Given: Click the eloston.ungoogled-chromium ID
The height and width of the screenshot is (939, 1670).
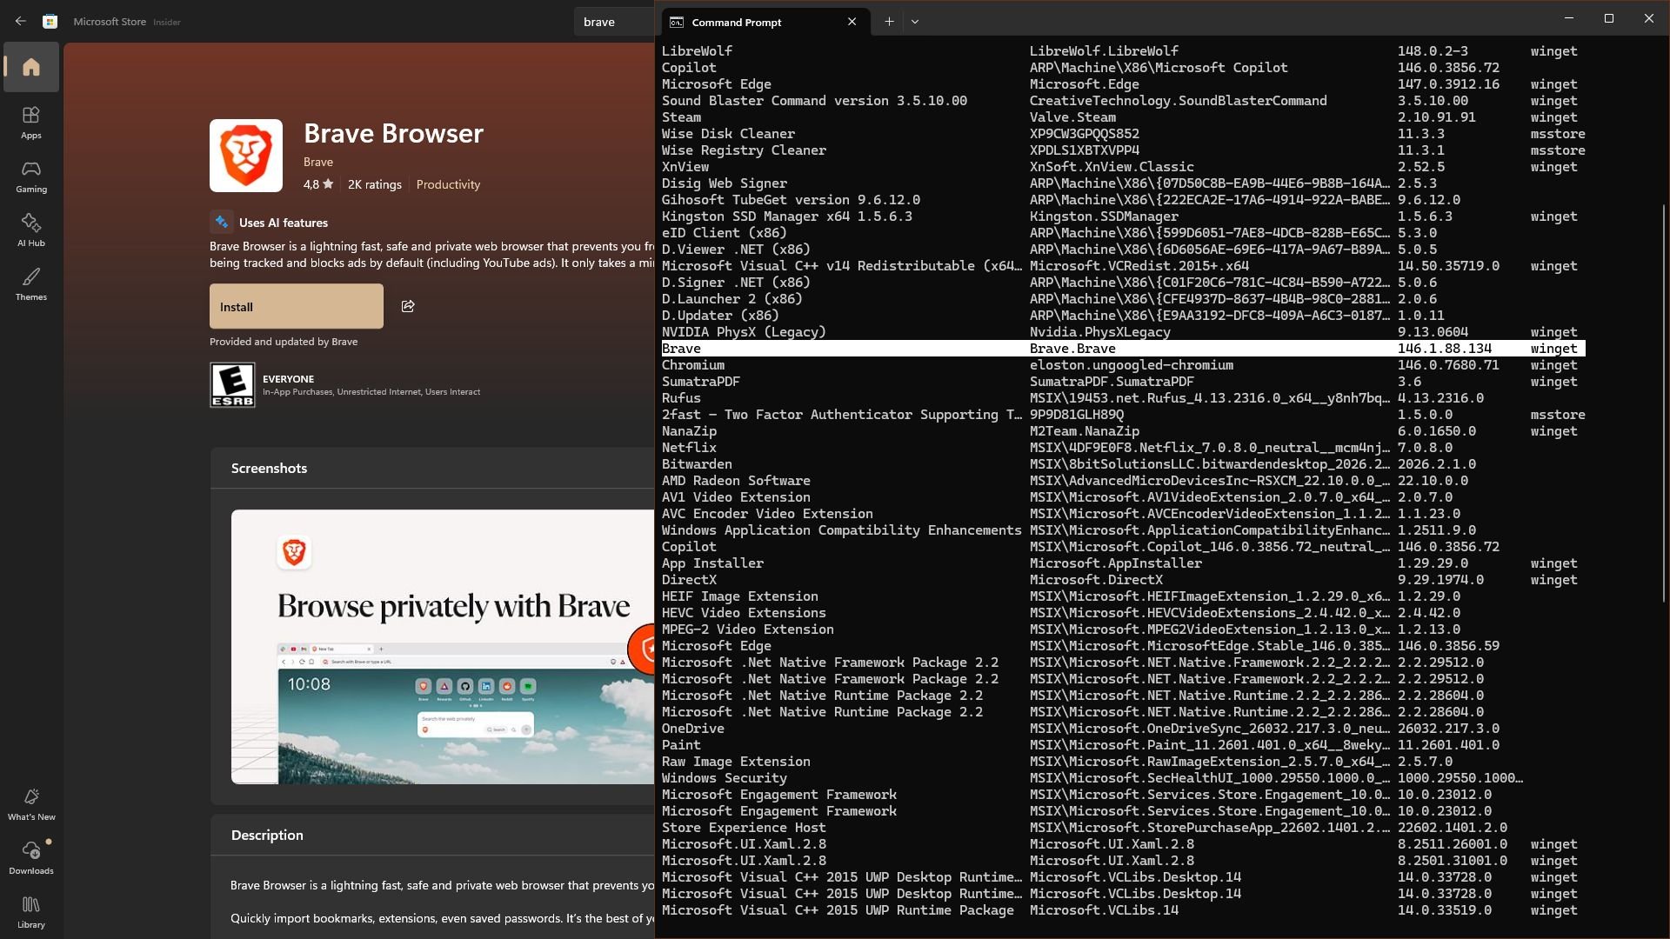Looking at the screenshot, I should tap(1132, 365).
